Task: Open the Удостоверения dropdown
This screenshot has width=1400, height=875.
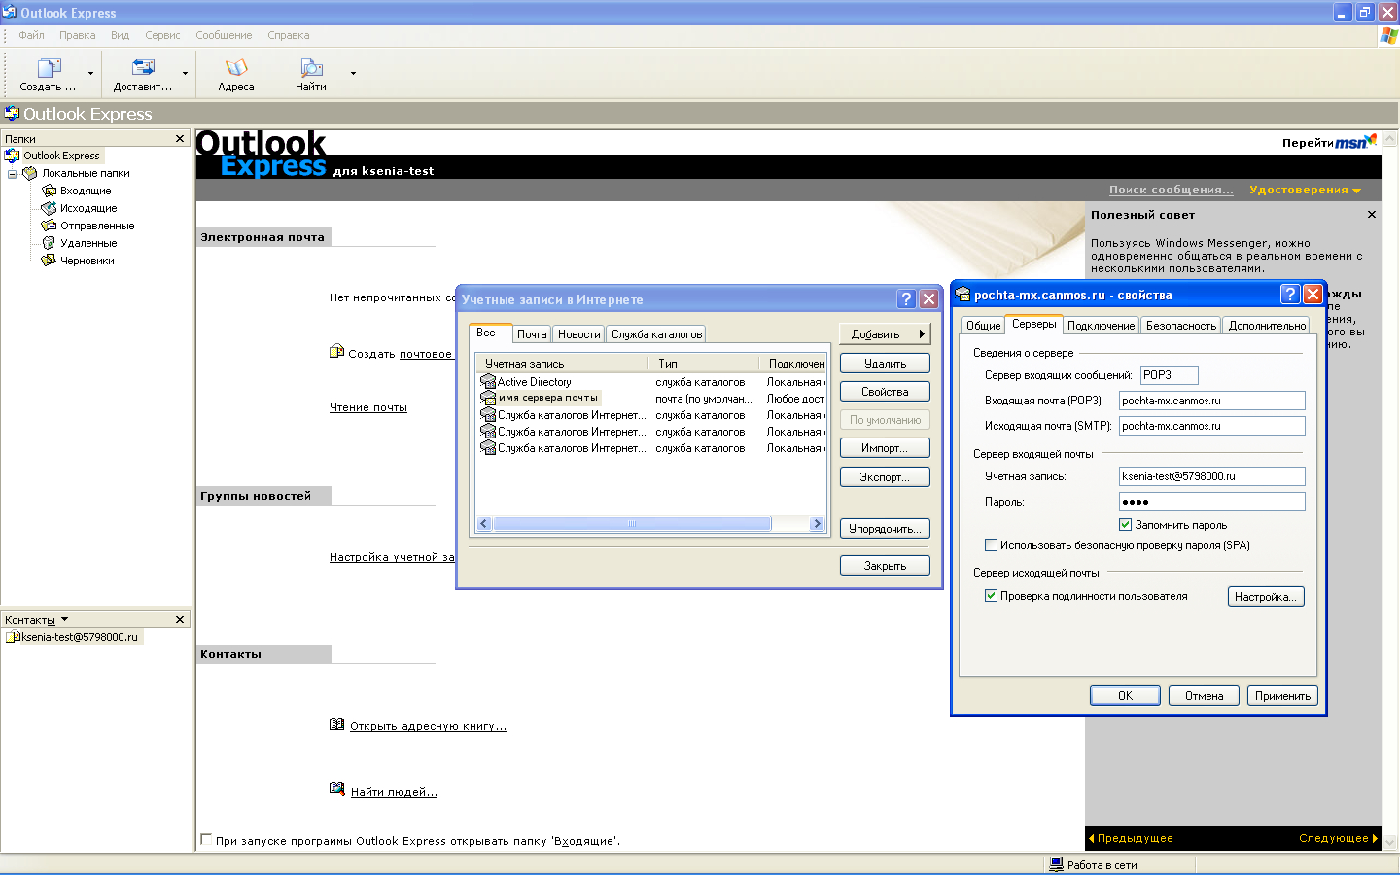Action: (1305, 190)
